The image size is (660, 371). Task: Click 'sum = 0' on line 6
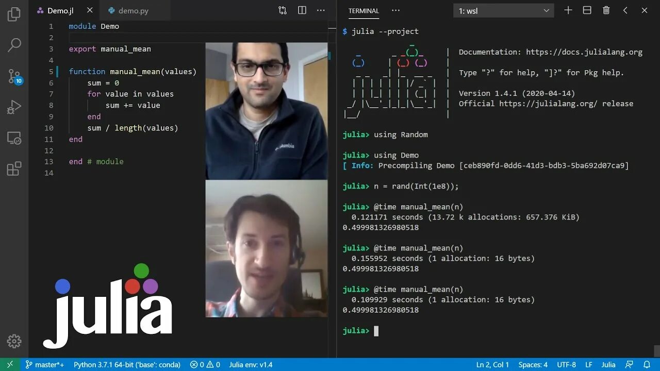point(103,83)
